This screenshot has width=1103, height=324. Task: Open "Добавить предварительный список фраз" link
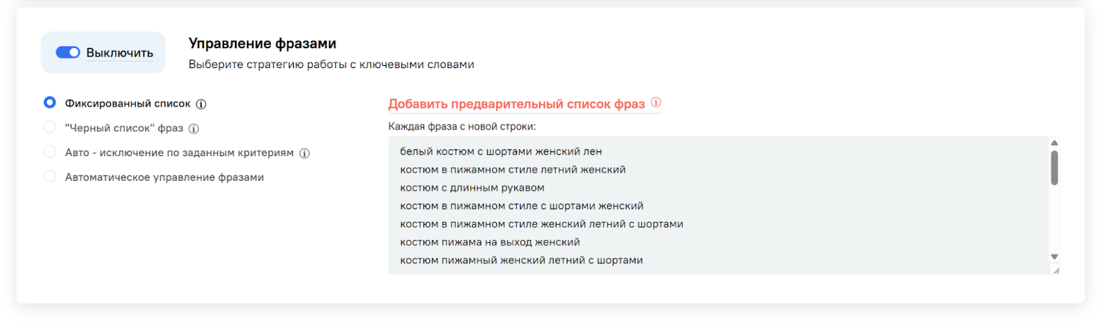point(516,104)
